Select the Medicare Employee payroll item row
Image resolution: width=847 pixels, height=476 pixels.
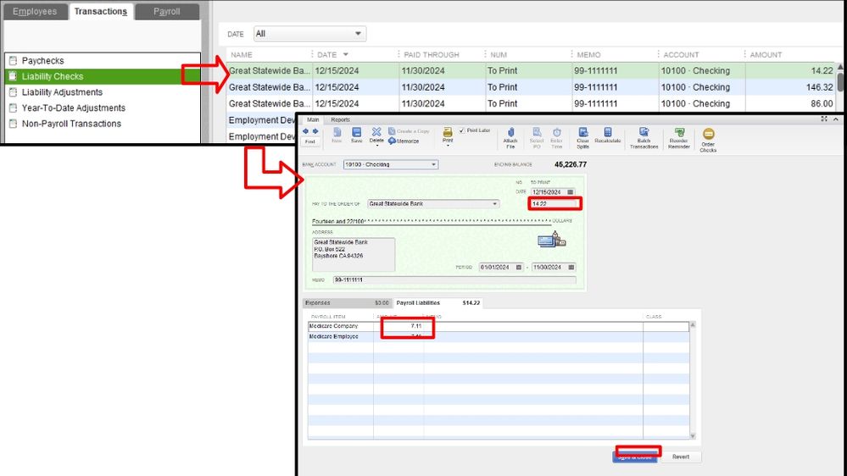click(498, 336)
